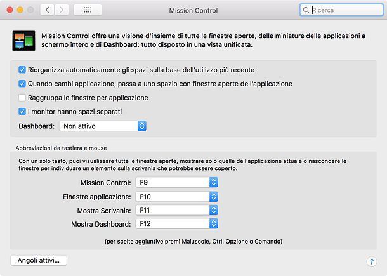Minimize window with the yellow button

[20, 10]
